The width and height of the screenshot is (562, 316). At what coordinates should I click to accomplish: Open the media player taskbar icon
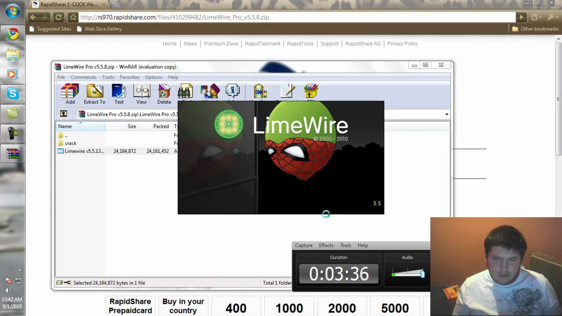pos(12,74)
